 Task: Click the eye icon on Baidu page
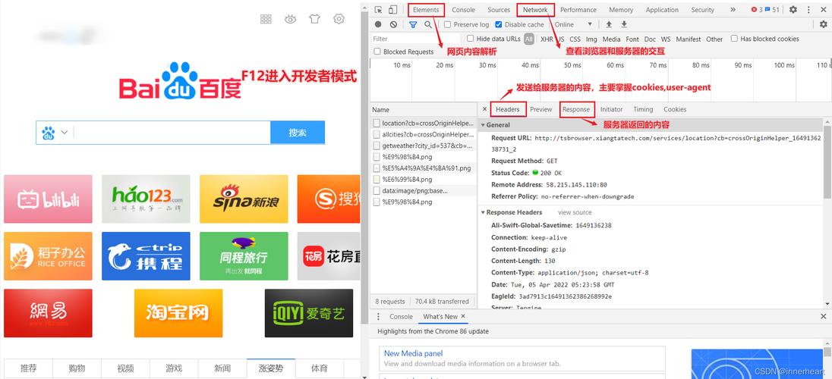click(290, 19)
